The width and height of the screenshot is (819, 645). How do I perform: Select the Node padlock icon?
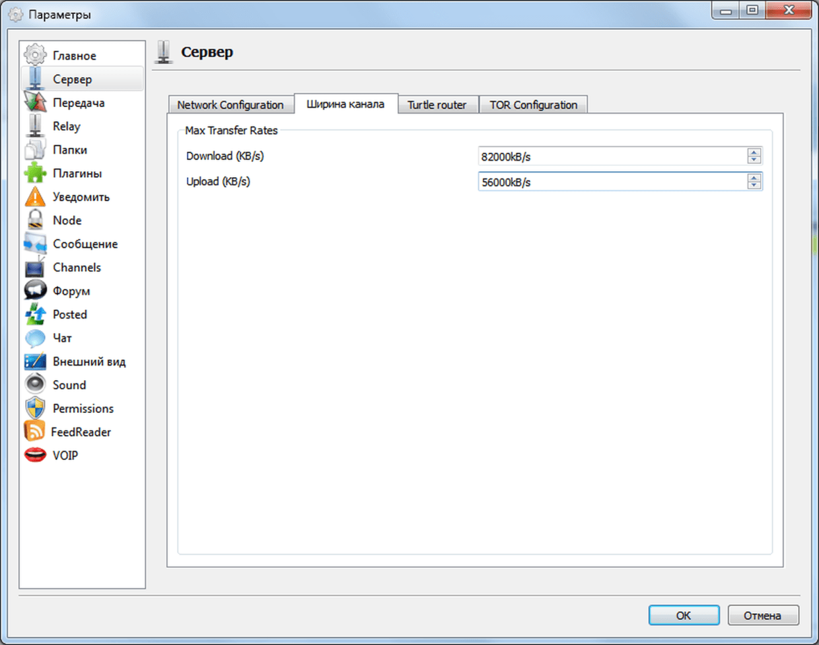tap(35, 220)
